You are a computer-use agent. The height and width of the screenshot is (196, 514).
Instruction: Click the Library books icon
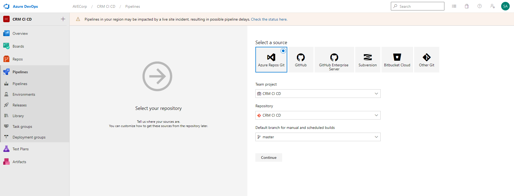coord(6,116)
